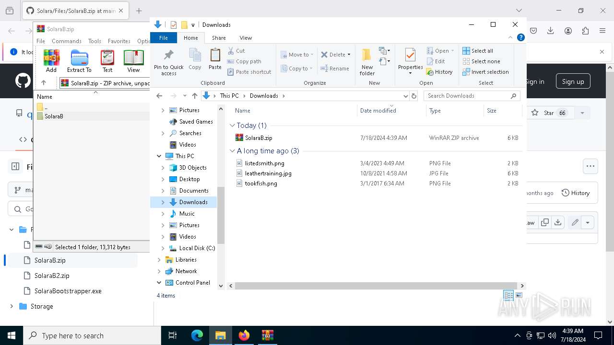Click the GitHub Sign up button
This screenshot has width=614, height=345.
tap(573, 81)
